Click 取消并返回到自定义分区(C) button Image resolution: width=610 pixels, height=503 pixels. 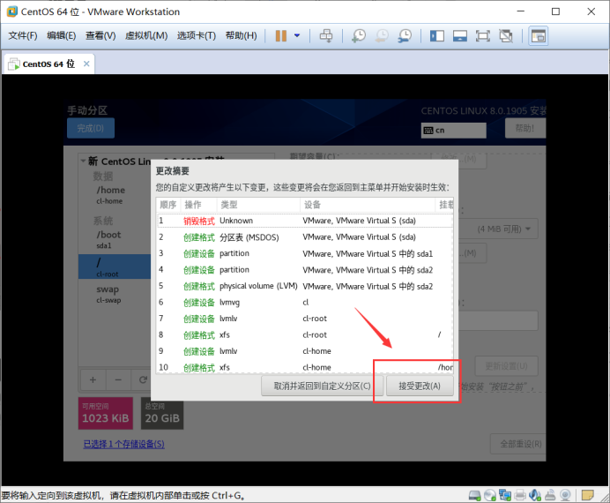(x=322, y=386)
